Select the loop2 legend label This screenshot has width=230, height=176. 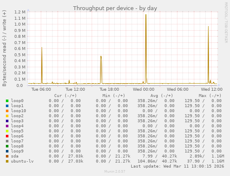coord(17,116)
